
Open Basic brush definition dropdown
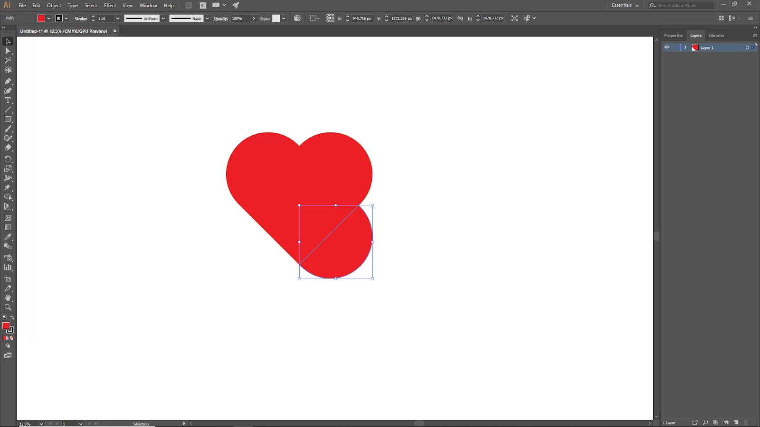[x=207, y=19]
